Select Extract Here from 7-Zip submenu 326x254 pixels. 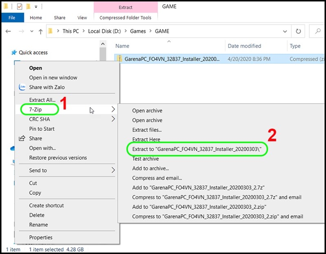[x=146, y=139]
